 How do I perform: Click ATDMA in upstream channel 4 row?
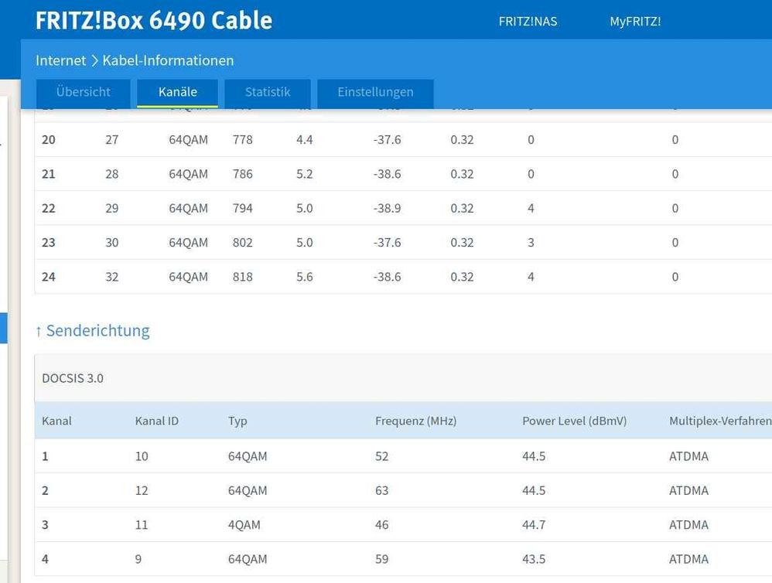tap(688, 559)
